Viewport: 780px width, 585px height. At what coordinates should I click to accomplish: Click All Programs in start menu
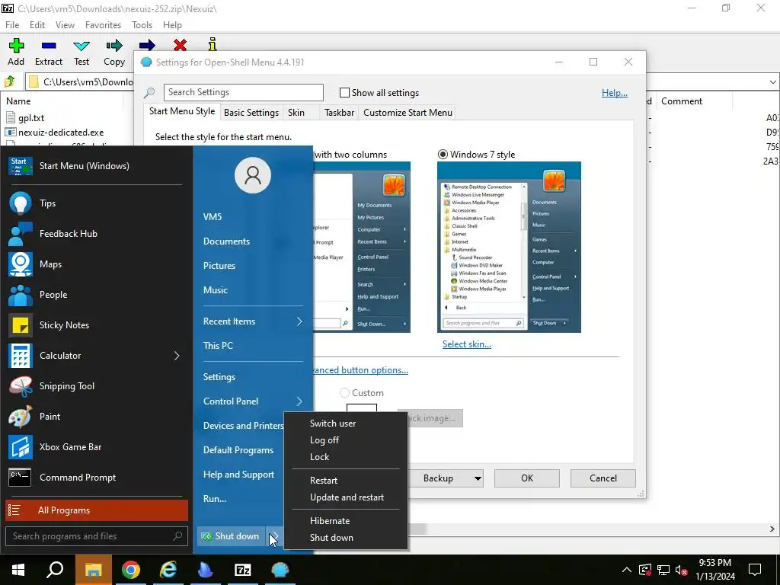[97, 510]
